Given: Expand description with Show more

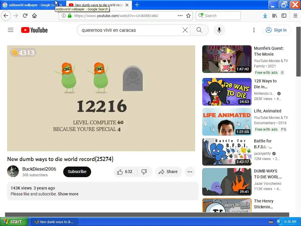Looking at the screenshot, I should 68,194.
